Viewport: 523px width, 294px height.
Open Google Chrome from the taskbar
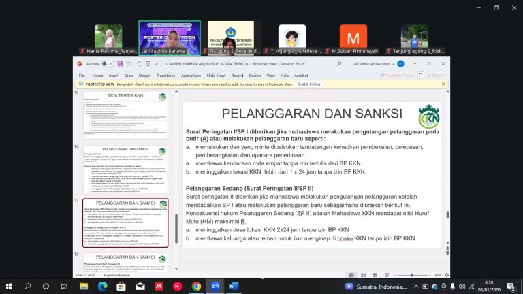click(x=196, y=286)
